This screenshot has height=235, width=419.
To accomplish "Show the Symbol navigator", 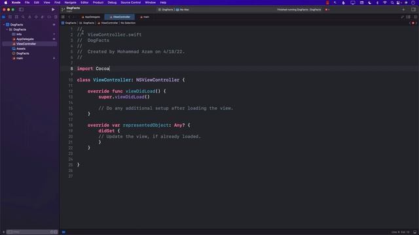I will pos(16,17).
